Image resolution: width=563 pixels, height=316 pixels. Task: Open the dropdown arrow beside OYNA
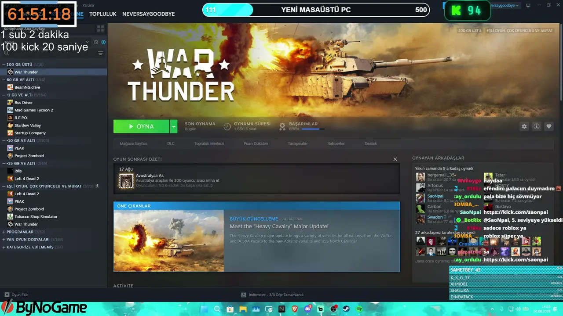(174, 126)
